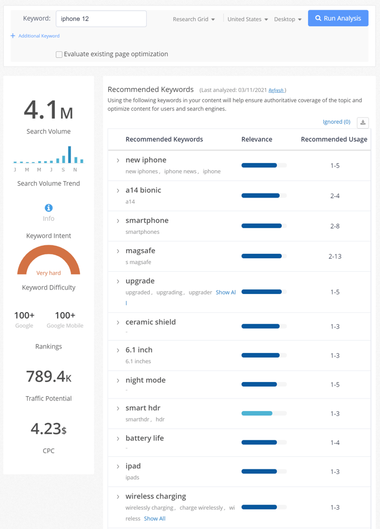
Task: Click the 789.4K traffic potential value
Action: 49,376
